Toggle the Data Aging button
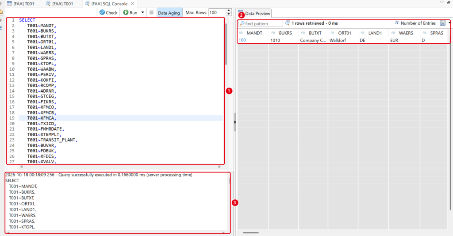The image size is (453, 236). pyautogui.click(x=169, y=13)
